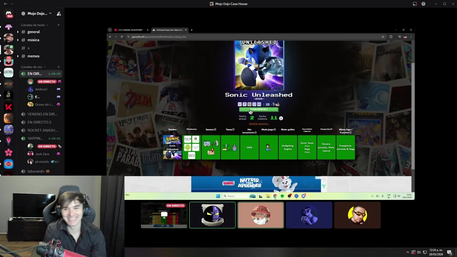The height and width of the screenshot is (257, 457).
Task: Open Discord direct messages home icon
Action: point(9,14)
